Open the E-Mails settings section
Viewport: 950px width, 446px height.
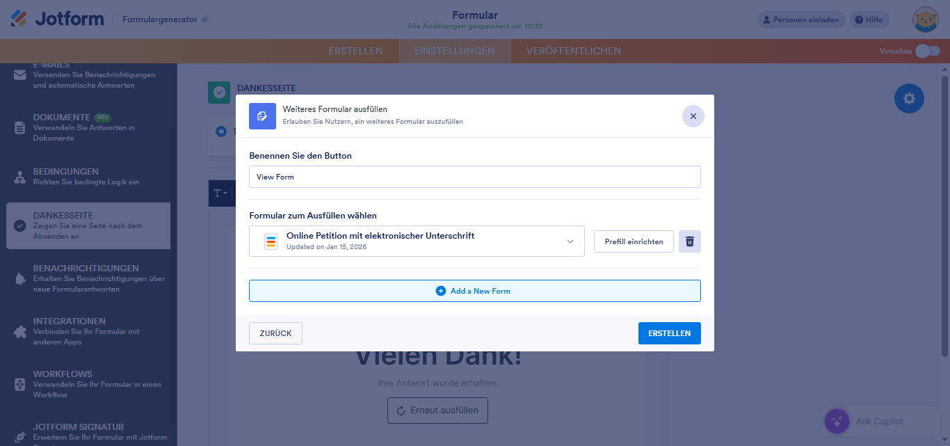pos(88,75)
